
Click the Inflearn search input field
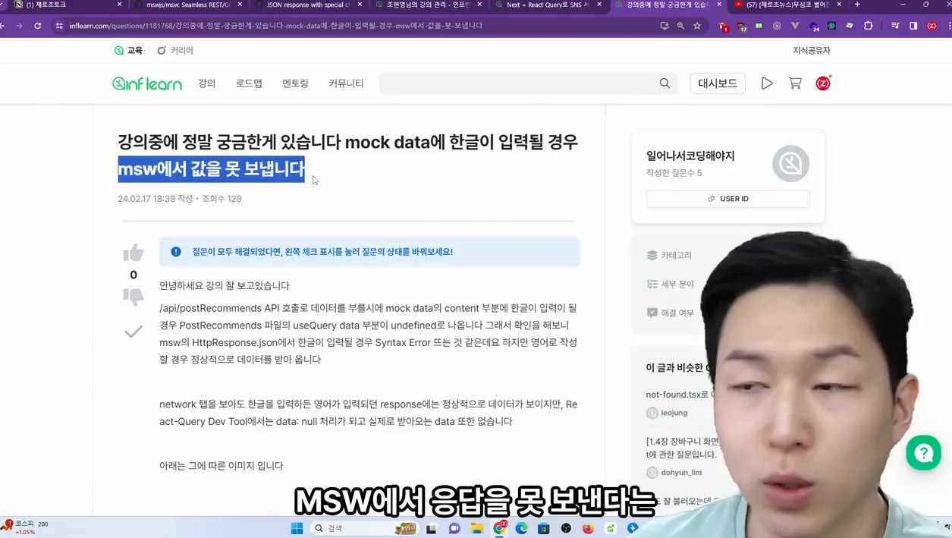click(x=517, y=83)
